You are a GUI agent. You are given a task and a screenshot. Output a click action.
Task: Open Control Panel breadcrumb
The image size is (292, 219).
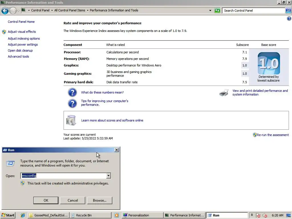tap(40, 11)
